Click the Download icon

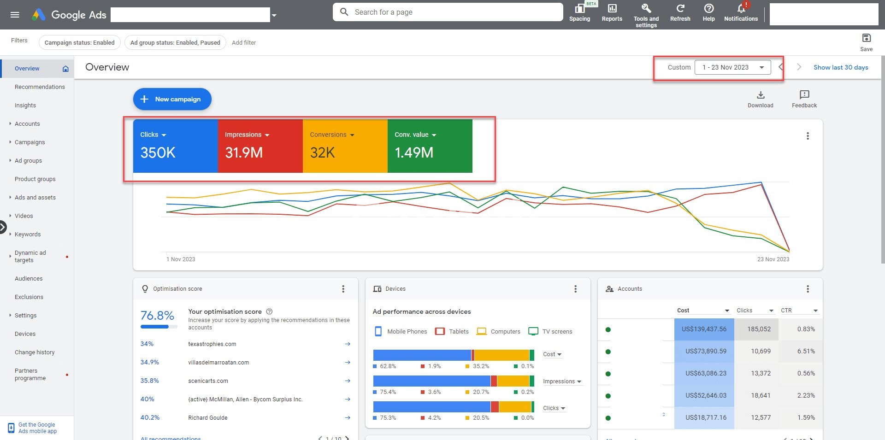coord(760,95)
